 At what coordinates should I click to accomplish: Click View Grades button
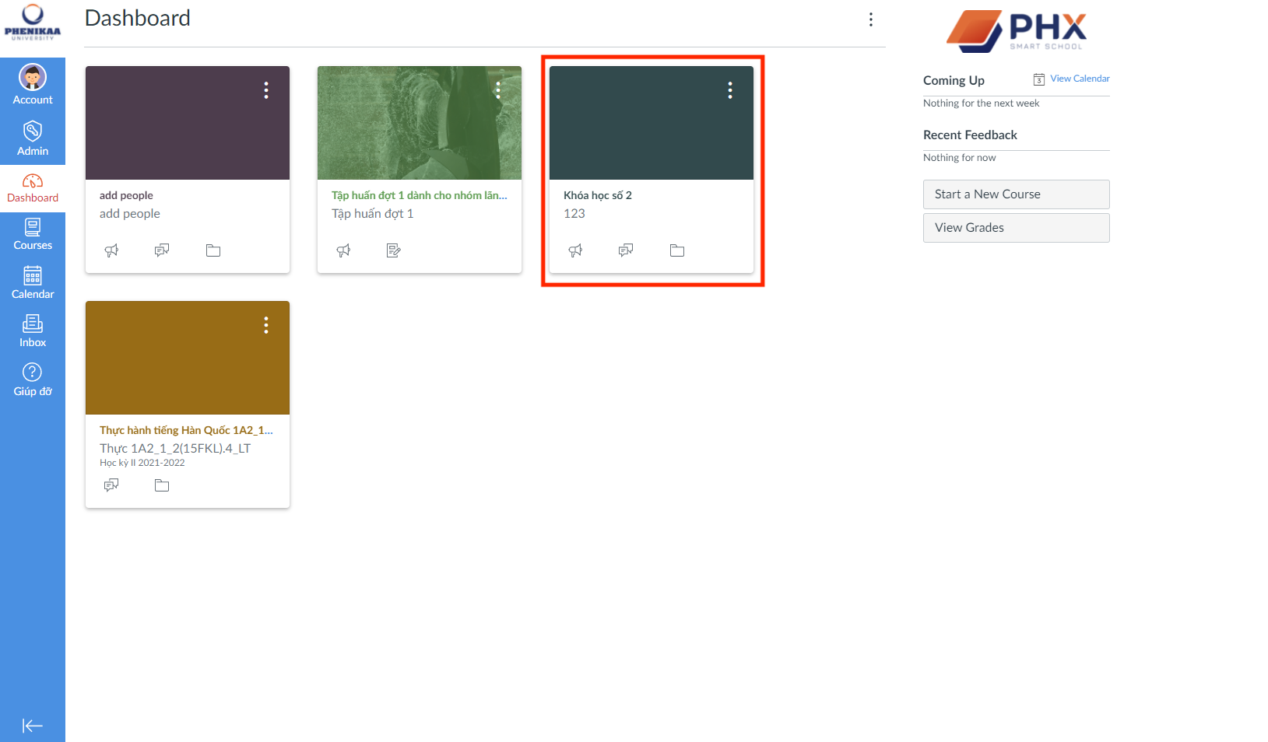point(1016,228)
